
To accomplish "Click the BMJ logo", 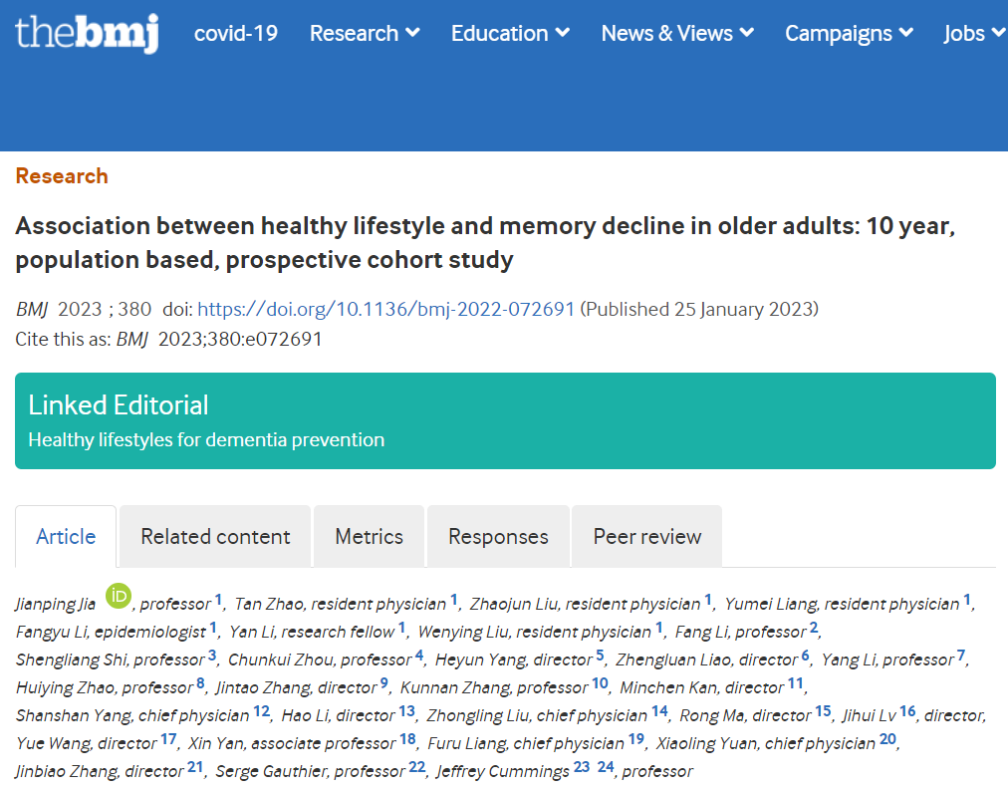I will [x=86, y=34].
